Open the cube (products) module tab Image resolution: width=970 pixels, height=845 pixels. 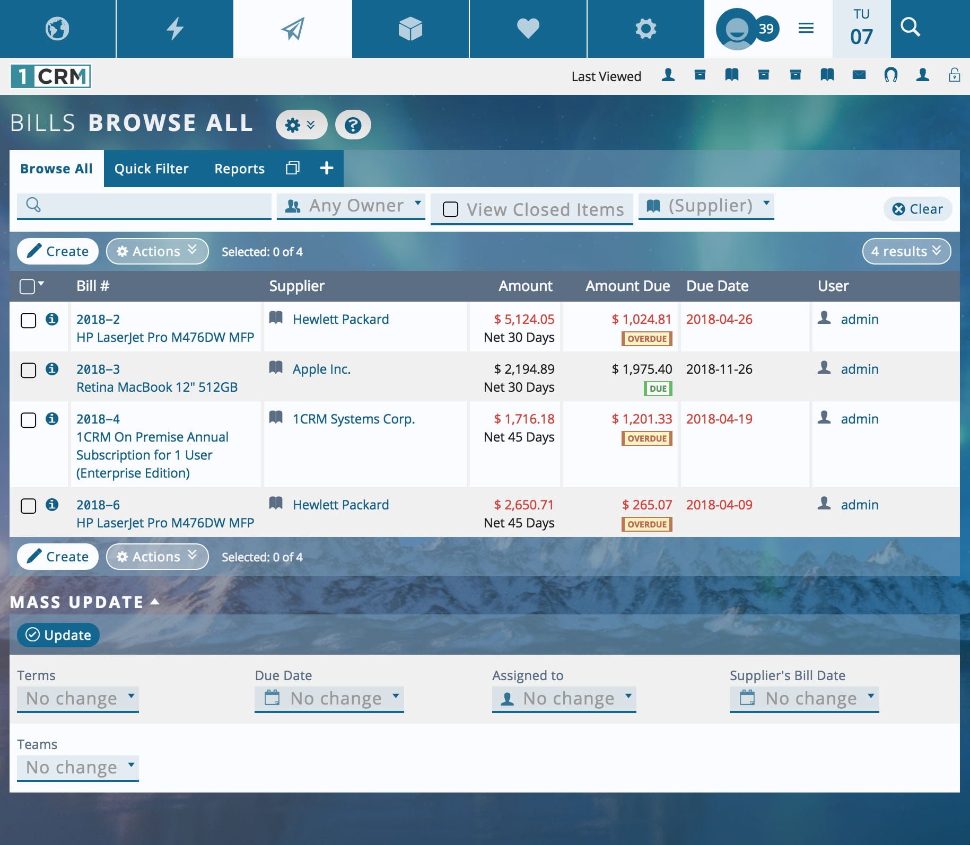pyautogui.click(x=410, y=29)
